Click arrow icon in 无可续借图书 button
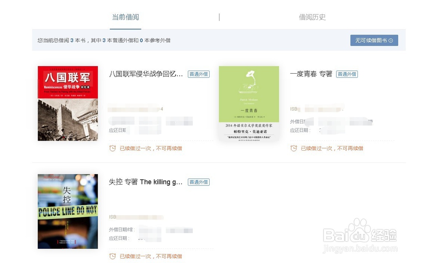421x263 pixels. tap(391, 40)
